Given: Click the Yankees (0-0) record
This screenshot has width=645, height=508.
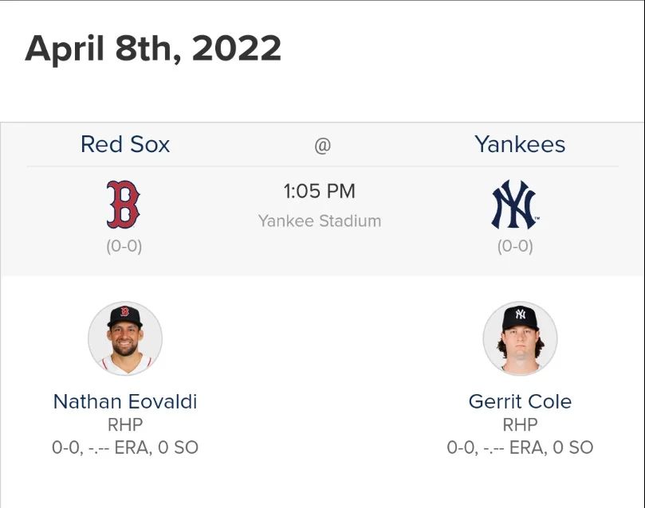Looking at the screenshot, I should click(x=515, y=246).
